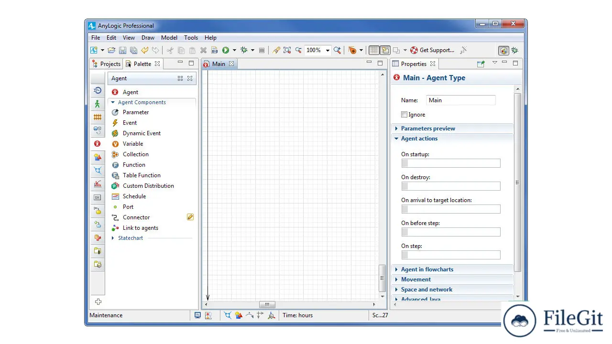The image size is (612, 344).
Task: Open the Model menu
Action: pyautogui.click(x=169, y=38)
